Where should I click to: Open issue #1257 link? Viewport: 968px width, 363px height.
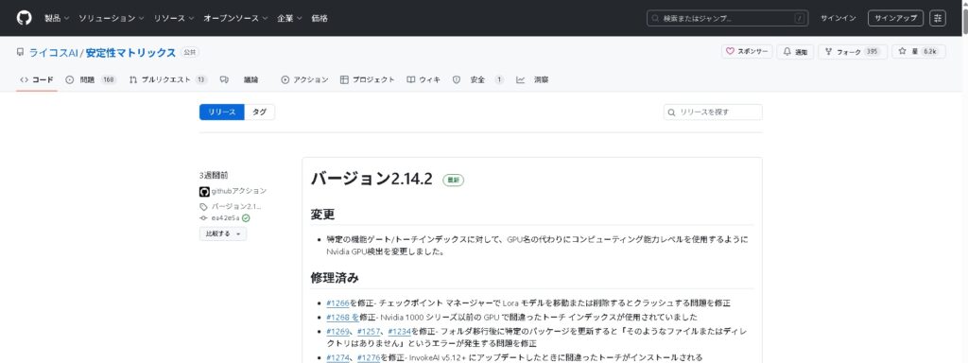369,332
